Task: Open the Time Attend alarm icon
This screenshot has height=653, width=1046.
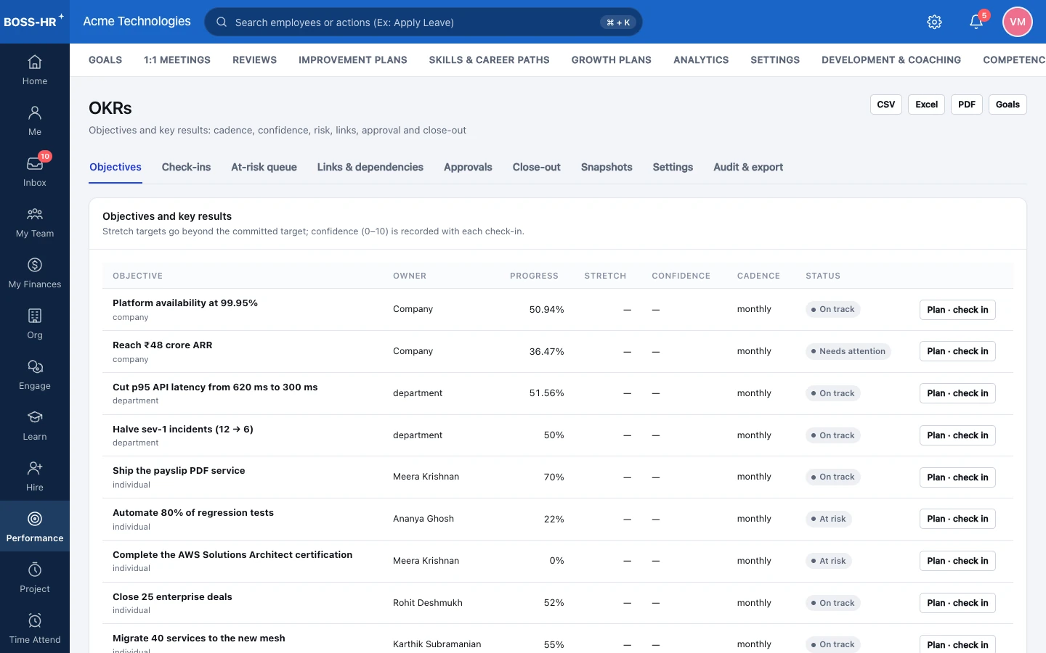Action: coord(35,620)
